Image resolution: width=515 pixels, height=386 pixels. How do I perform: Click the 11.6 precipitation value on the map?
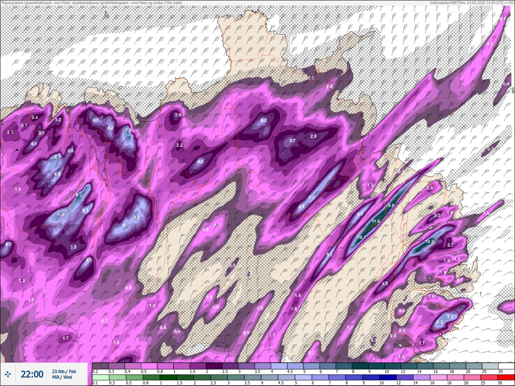(376, 222)
